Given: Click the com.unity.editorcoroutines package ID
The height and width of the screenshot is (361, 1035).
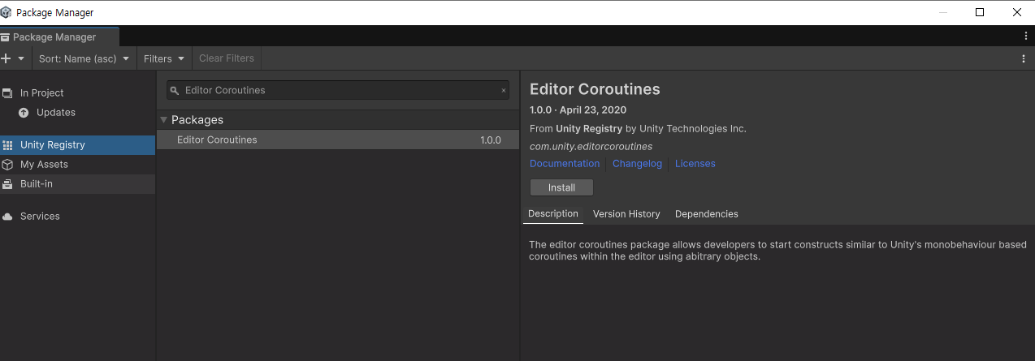Looking at the screenshot, I should (591, 147).
